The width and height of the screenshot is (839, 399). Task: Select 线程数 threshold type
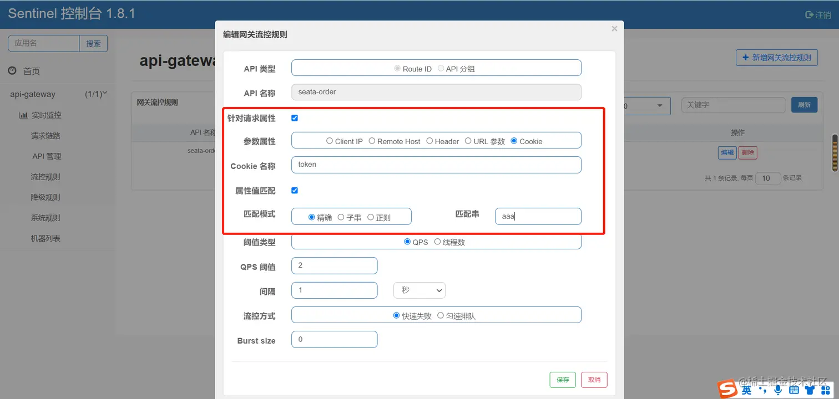[437, 242]
